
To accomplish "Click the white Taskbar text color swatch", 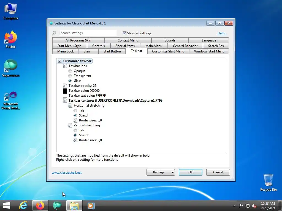I will click(x=65, y=96).
